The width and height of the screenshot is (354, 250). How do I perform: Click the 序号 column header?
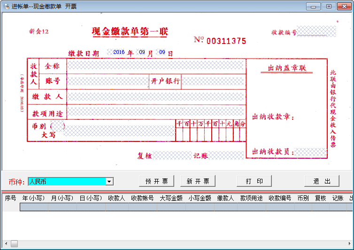click(11, 198)
